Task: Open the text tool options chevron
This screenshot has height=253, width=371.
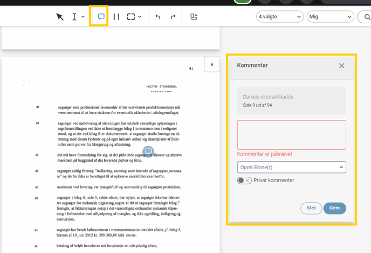Action: [83, 17]
